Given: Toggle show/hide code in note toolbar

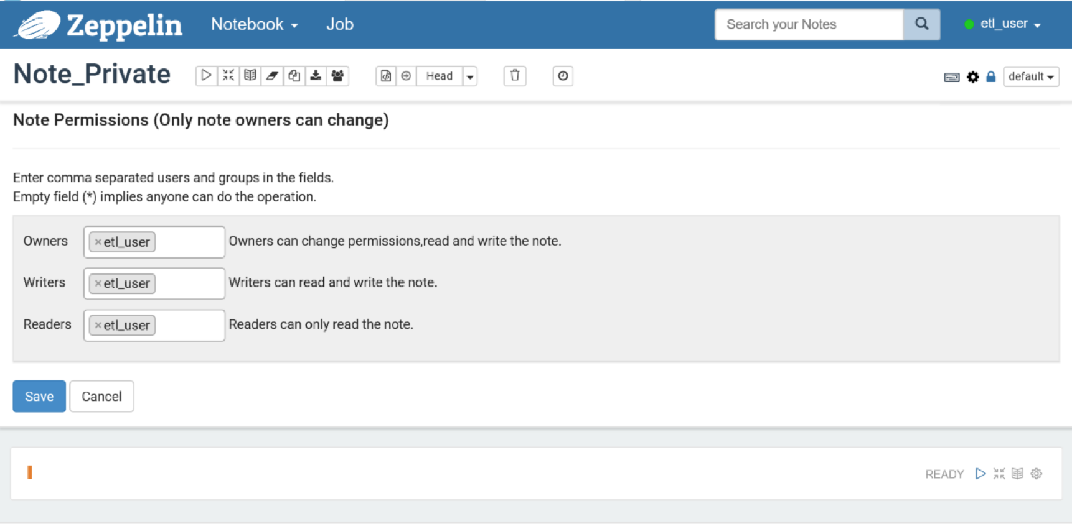Looking at the screenshot, I should (228, 76).
